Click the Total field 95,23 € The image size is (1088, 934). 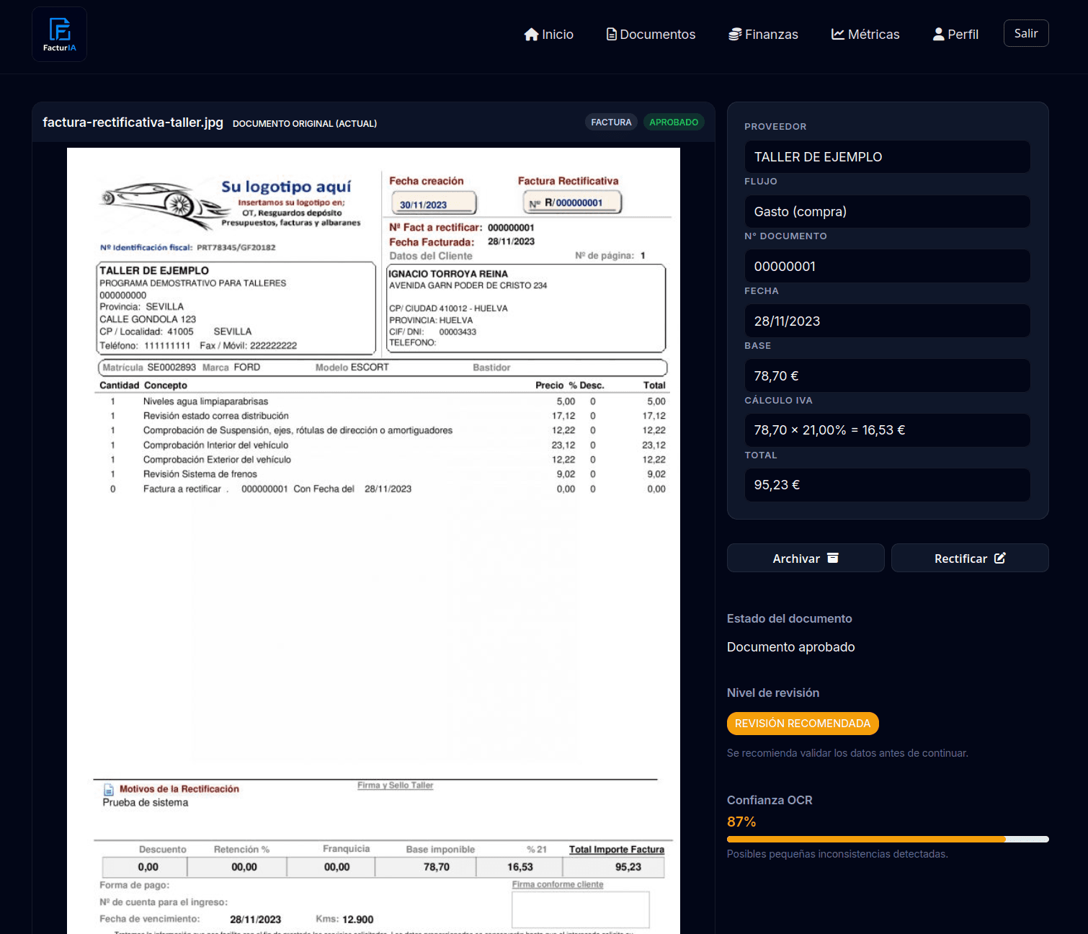pyautogui.click(x=887, y=485)
